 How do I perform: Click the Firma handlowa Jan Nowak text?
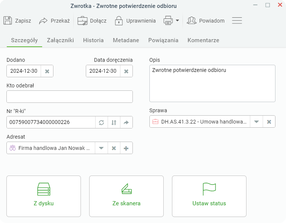(54, 148)
